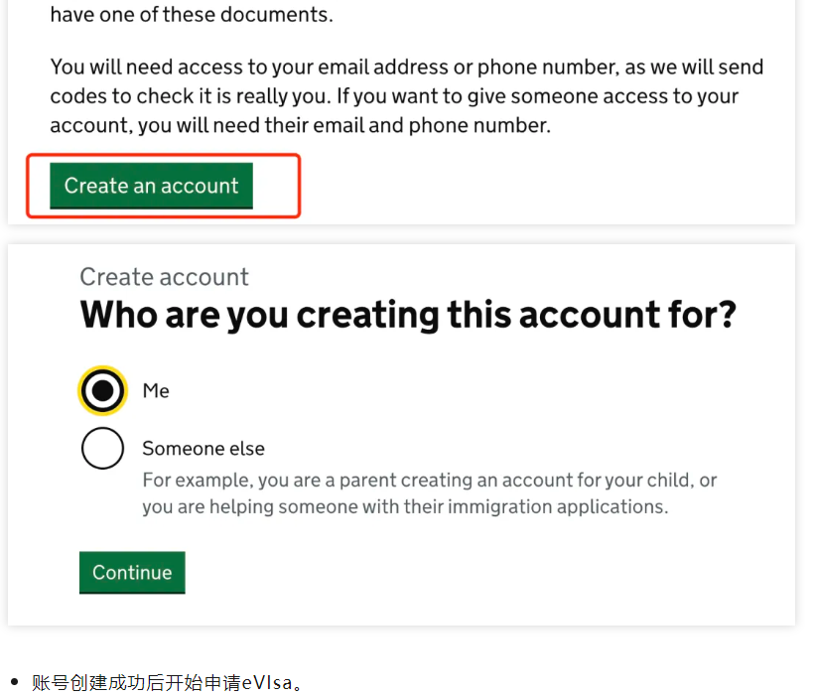
Task: Choose the Someone else radio button
Action: [x=102, y=449]
